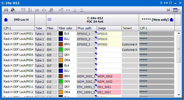The width and height of the screenshot is (184, 100).
Task: Click Customer A tenant in fiber 003 row
Action: click(130, 44)
